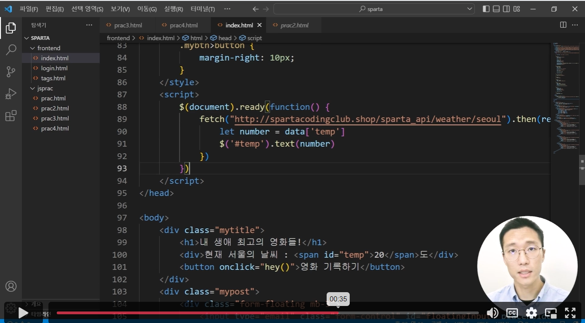585x323 pixels.
Task: Open the Extensions view
Action: point(11,116)
